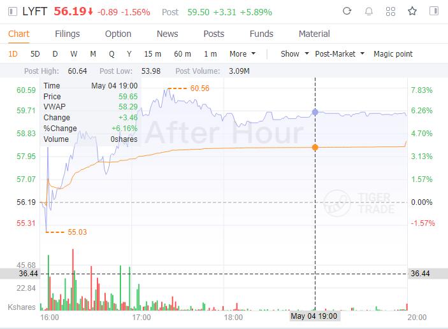
Task: Switch to the Filings tab
Action: [x=67, y=34]
